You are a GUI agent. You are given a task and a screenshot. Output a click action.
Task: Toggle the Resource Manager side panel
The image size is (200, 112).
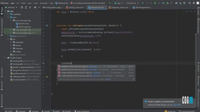click(2, 27)
